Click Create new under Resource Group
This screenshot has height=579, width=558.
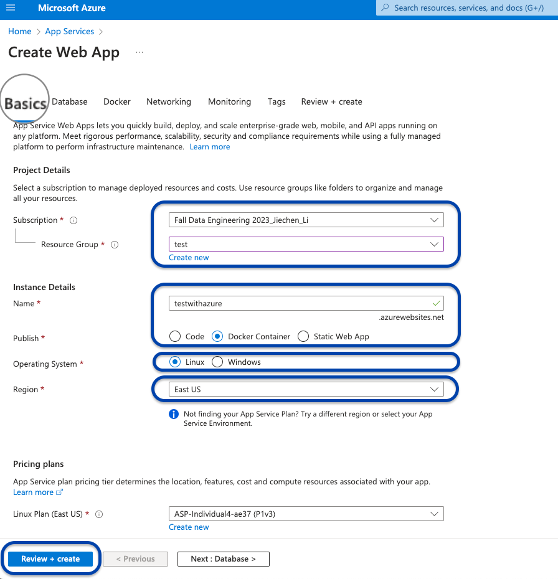click(189, 257)
